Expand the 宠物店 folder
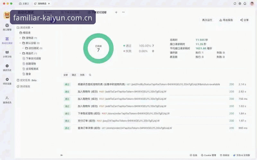This screenshot has height=160, width=257. [20, 38]
